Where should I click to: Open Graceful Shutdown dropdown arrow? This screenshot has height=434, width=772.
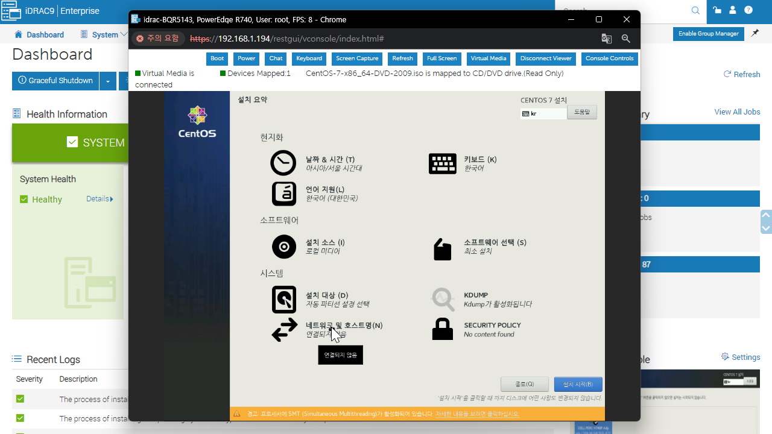pyautogui.click(x=108, y=81)
